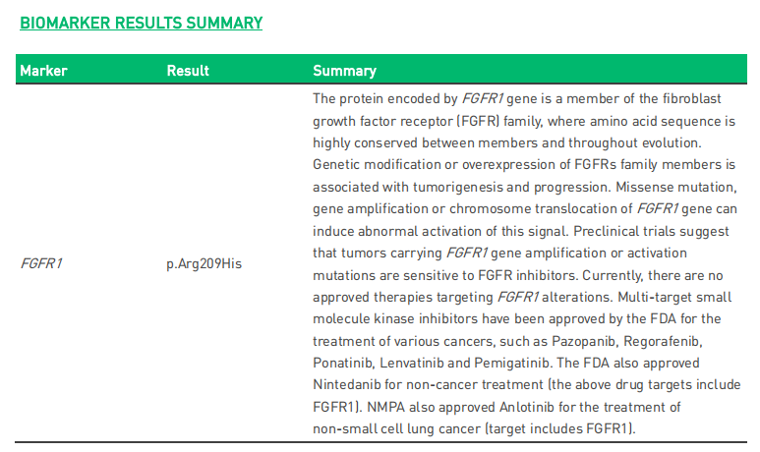Click 'non-small cell lung cancer' text

point(396,429)
